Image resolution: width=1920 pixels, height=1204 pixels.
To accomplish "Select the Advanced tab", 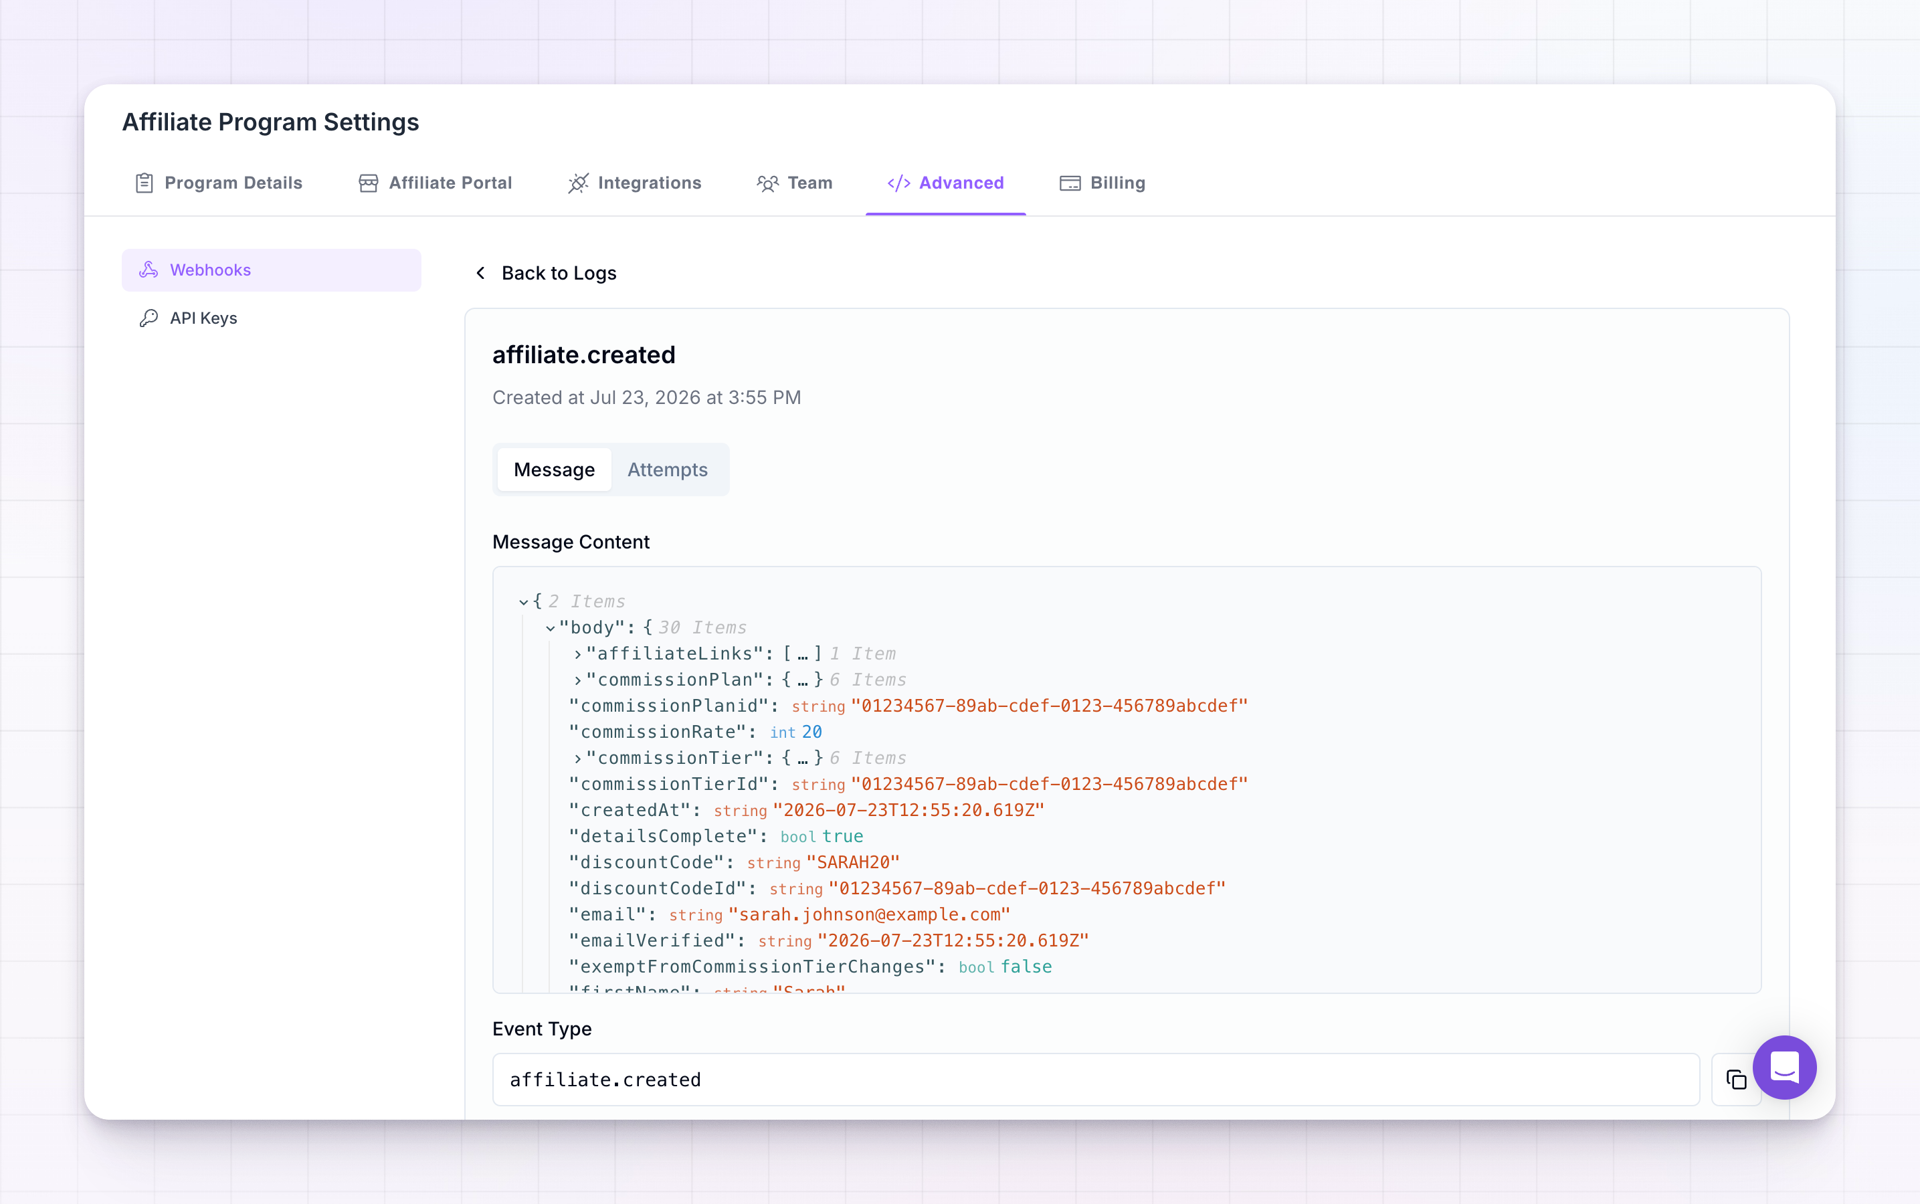I will (945, 183).
